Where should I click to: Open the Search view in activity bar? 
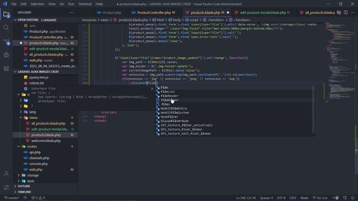[x=6, y=28]
